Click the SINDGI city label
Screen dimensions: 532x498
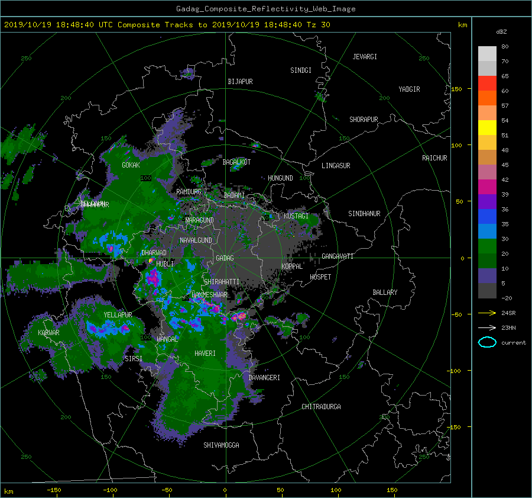click(x=301, y=70)
